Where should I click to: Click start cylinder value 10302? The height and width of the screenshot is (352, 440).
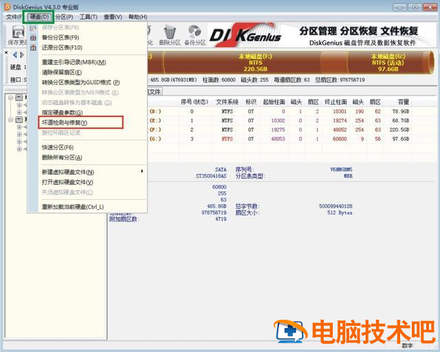point(278,120)
